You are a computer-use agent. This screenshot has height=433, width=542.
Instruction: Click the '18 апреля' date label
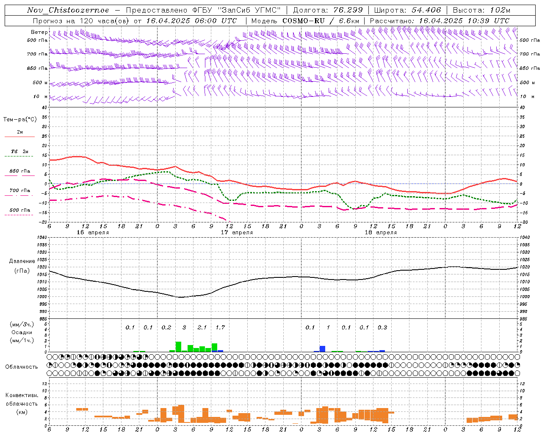381,233
